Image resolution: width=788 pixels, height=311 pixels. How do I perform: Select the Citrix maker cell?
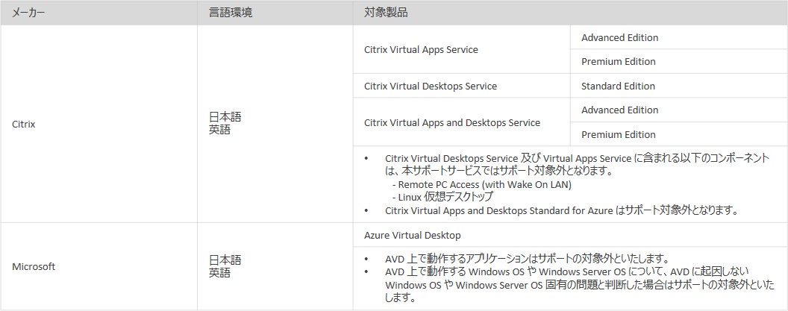pyautogui.click(x=23, y=125)
